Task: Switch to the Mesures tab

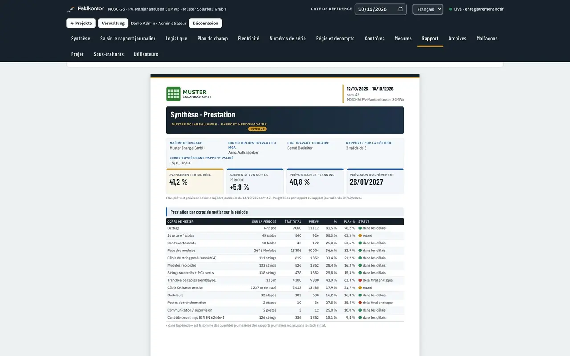Action: (403, 39)
